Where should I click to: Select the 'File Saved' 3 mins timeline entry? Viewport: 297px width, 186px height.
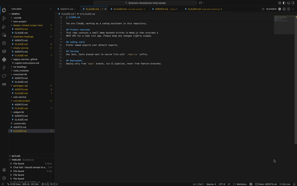[x=31, y=164]
